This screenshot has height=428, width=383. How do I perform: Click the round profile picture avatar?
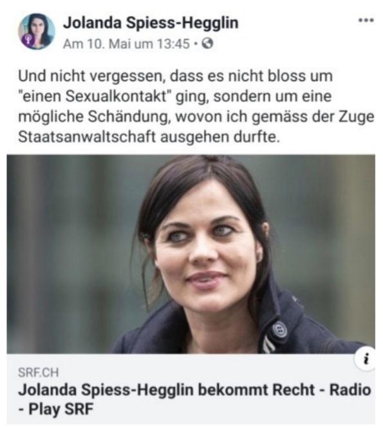(37, 32)
